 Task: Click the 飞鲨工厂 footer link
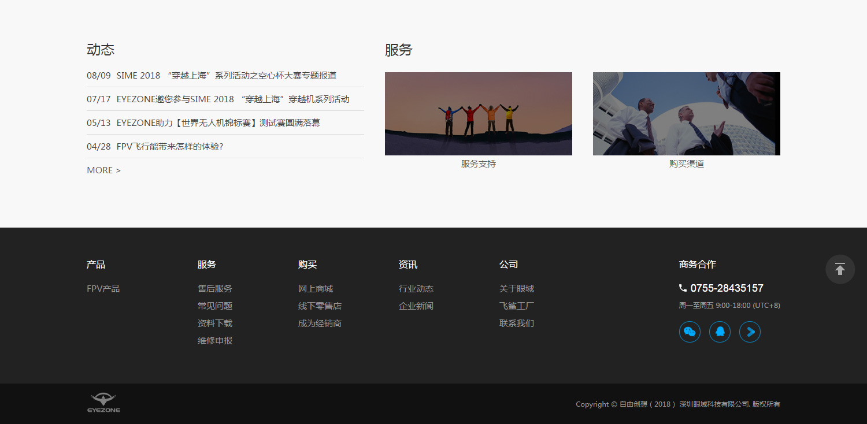point(517,306)
